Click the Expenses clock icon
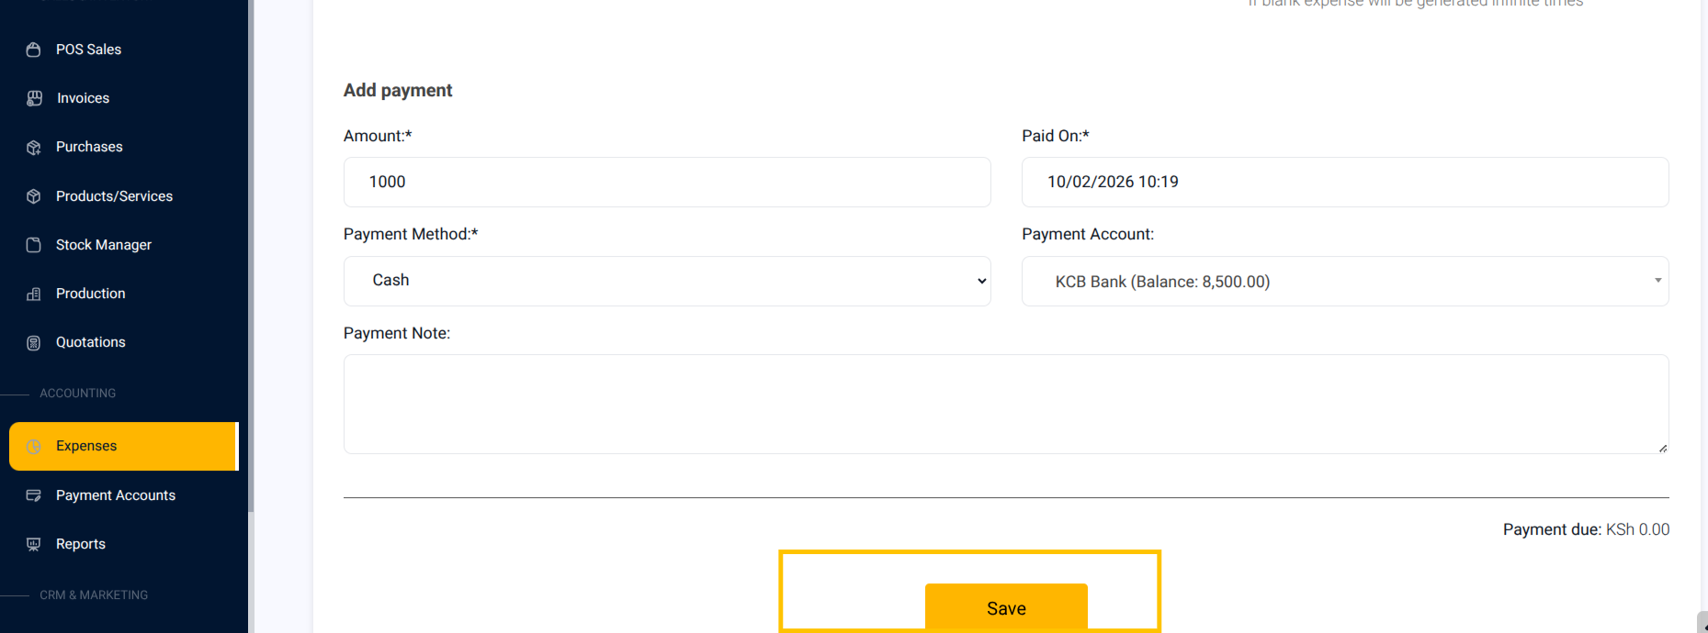The height and width of the screenshot is (633, 1708). (x=34, y=447)
